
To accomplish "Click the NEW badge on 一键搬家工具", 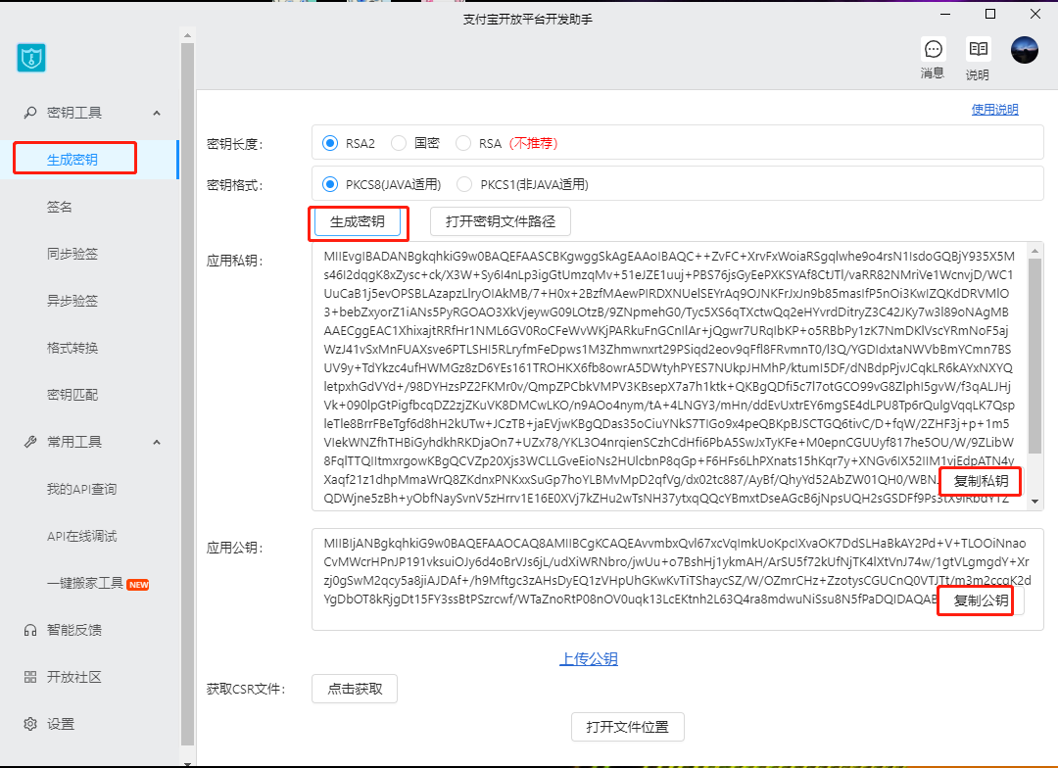I will tap(138, 585).
